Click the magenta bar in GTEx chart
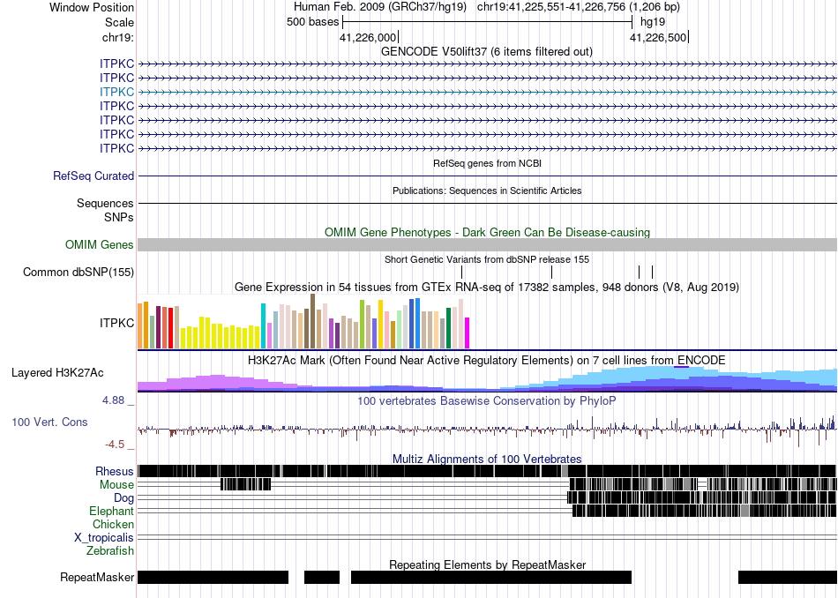838x598 pixels. pos(468,333)
